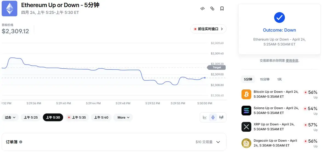Screen dimensions: 329x156
Task: Click the Dogecoin logo icon
Action: pos(246,143)
